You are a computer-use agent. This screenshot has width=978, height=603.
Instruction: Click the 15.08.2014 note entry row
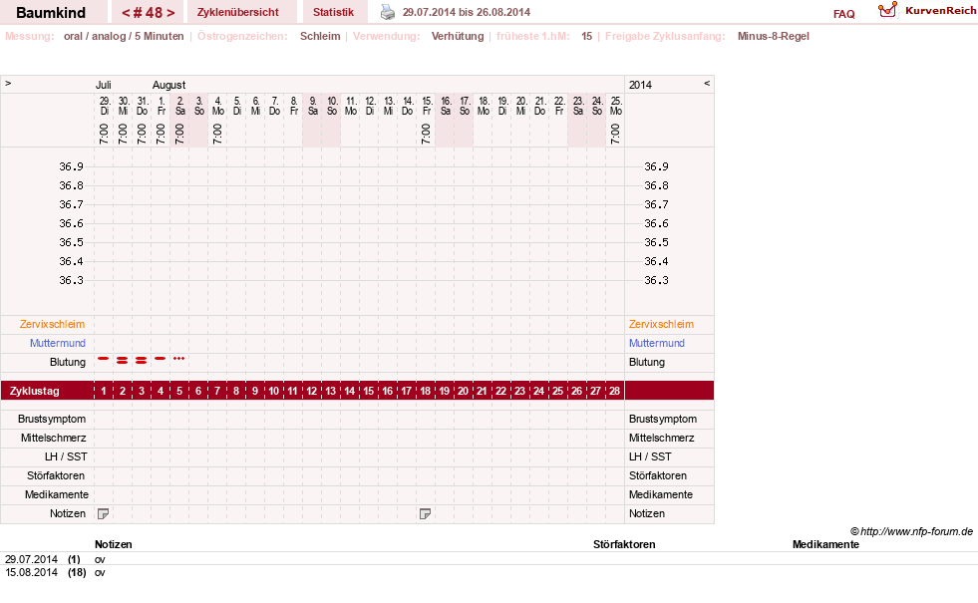click(x=489, y=572)
